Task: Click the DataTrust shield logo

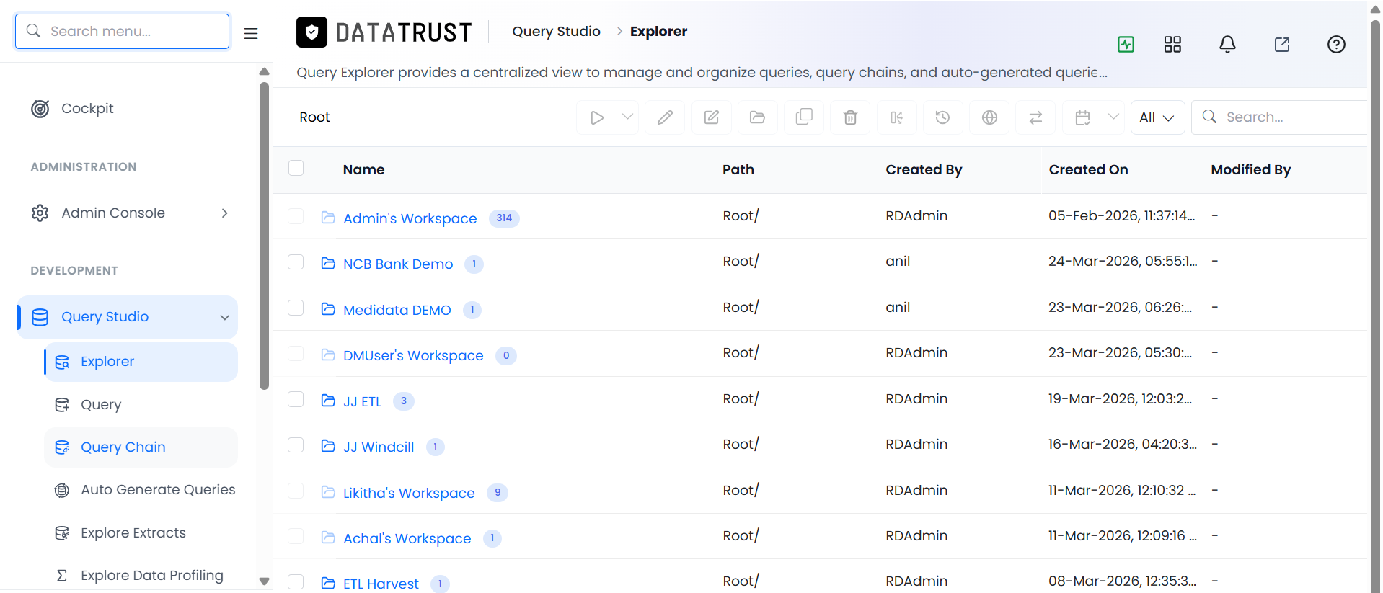Action: pyautogui.click(x=311, y=32)
